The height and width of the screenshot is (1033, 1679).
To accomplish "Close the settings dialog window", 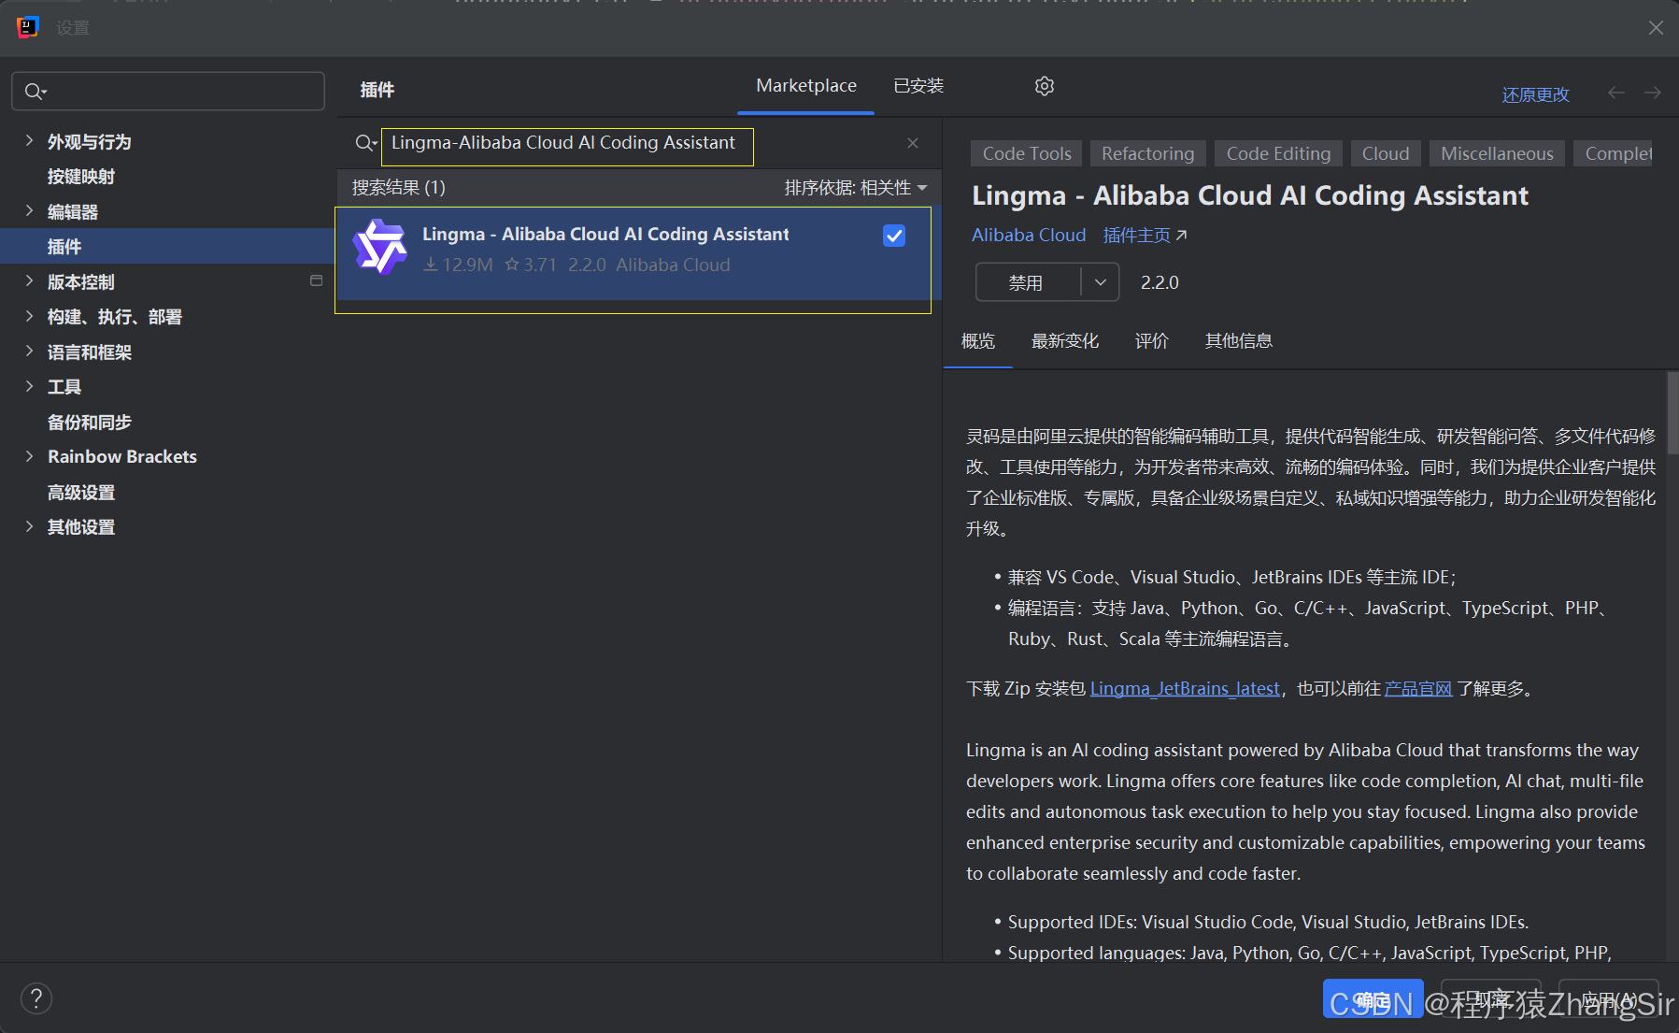I will point(1656,28).
